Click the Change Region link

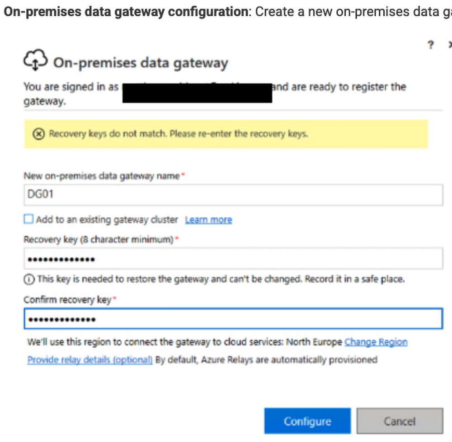pyautogui.click(x=376, y=342)
